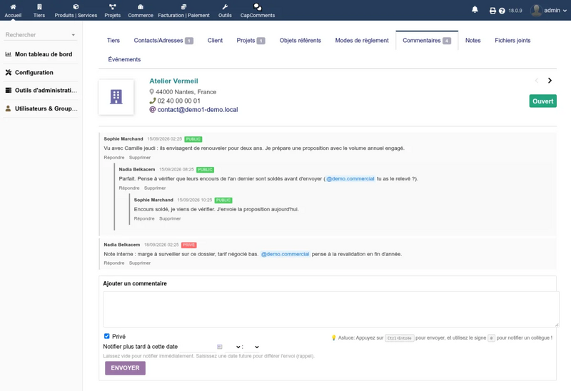Viewport: 571px width, 391px height.
Task: Switch to the Tiers tab
Action: pyautogui.click(x=113, y=41)
